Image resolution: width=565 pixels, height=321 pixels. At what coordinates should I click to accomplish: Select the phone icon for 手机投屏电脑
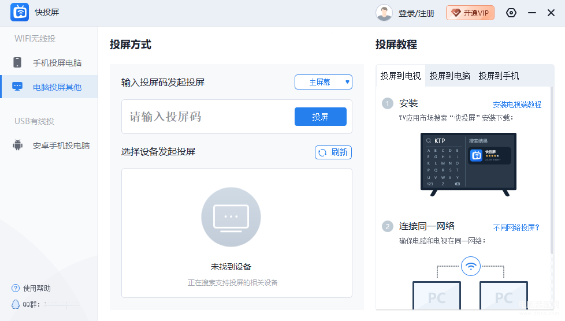pos(17,62)
